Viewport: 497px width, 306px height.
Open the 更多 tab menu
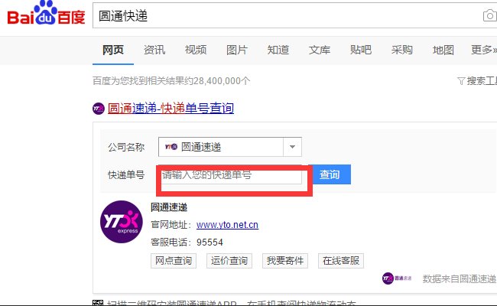click(483, 50)
